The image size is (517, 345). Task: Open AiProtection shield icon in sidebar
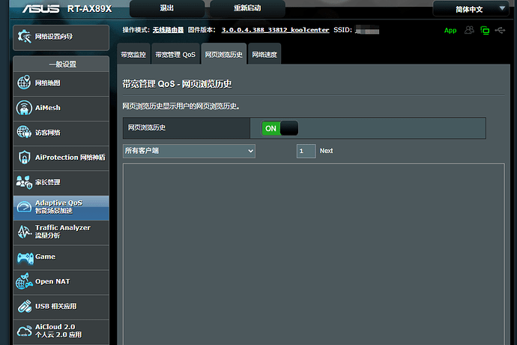(x=24, y=157)
